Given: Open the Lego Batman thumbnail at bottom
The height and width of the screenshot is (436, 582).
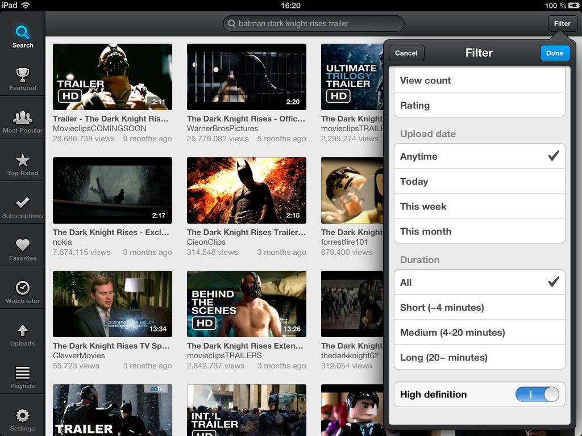Looking at the screenshot, I should coord(352,410).
